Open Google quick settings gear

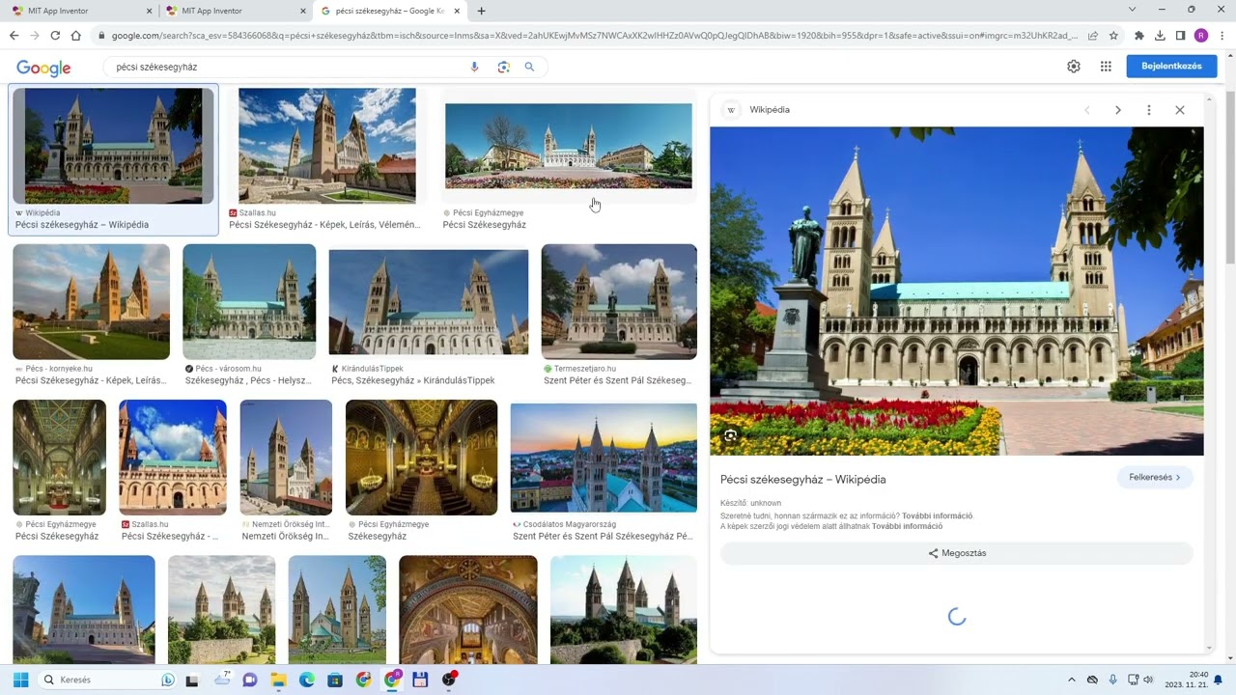1074,67
